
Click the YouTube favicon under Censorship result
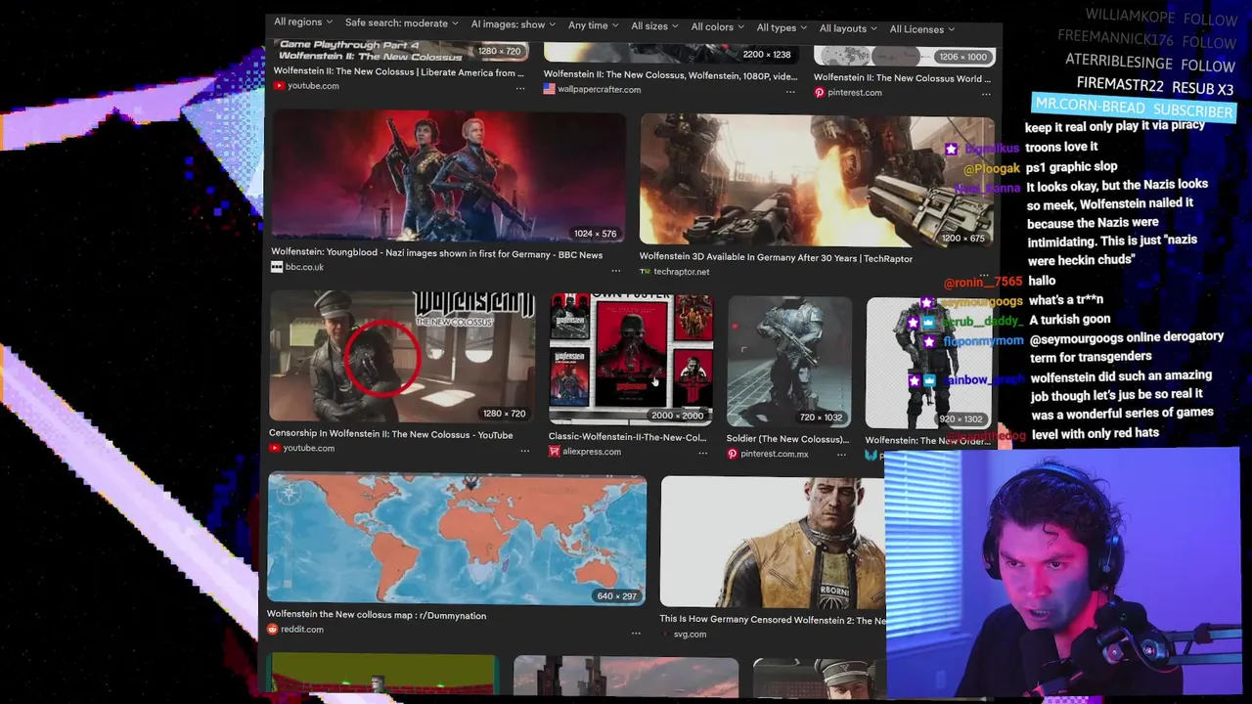275,448
